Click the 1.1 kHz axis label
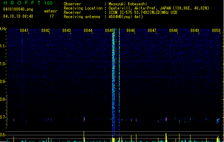 click(x=3, y=46)
